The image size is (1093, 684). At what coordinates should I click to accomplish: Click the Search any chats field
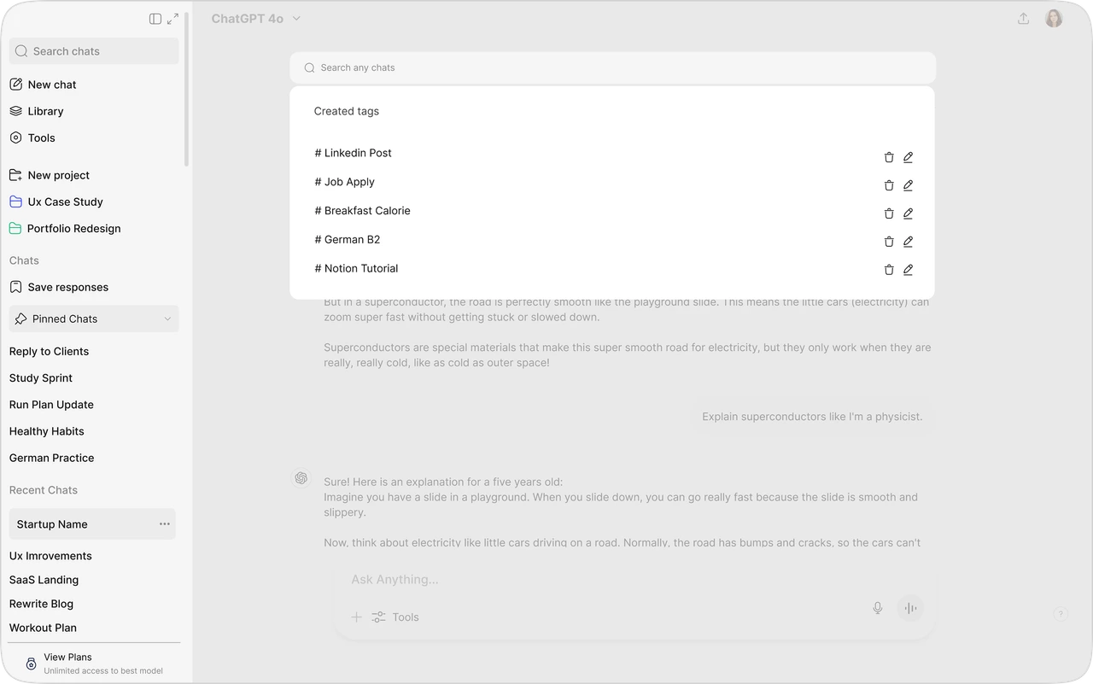point(612,67)
